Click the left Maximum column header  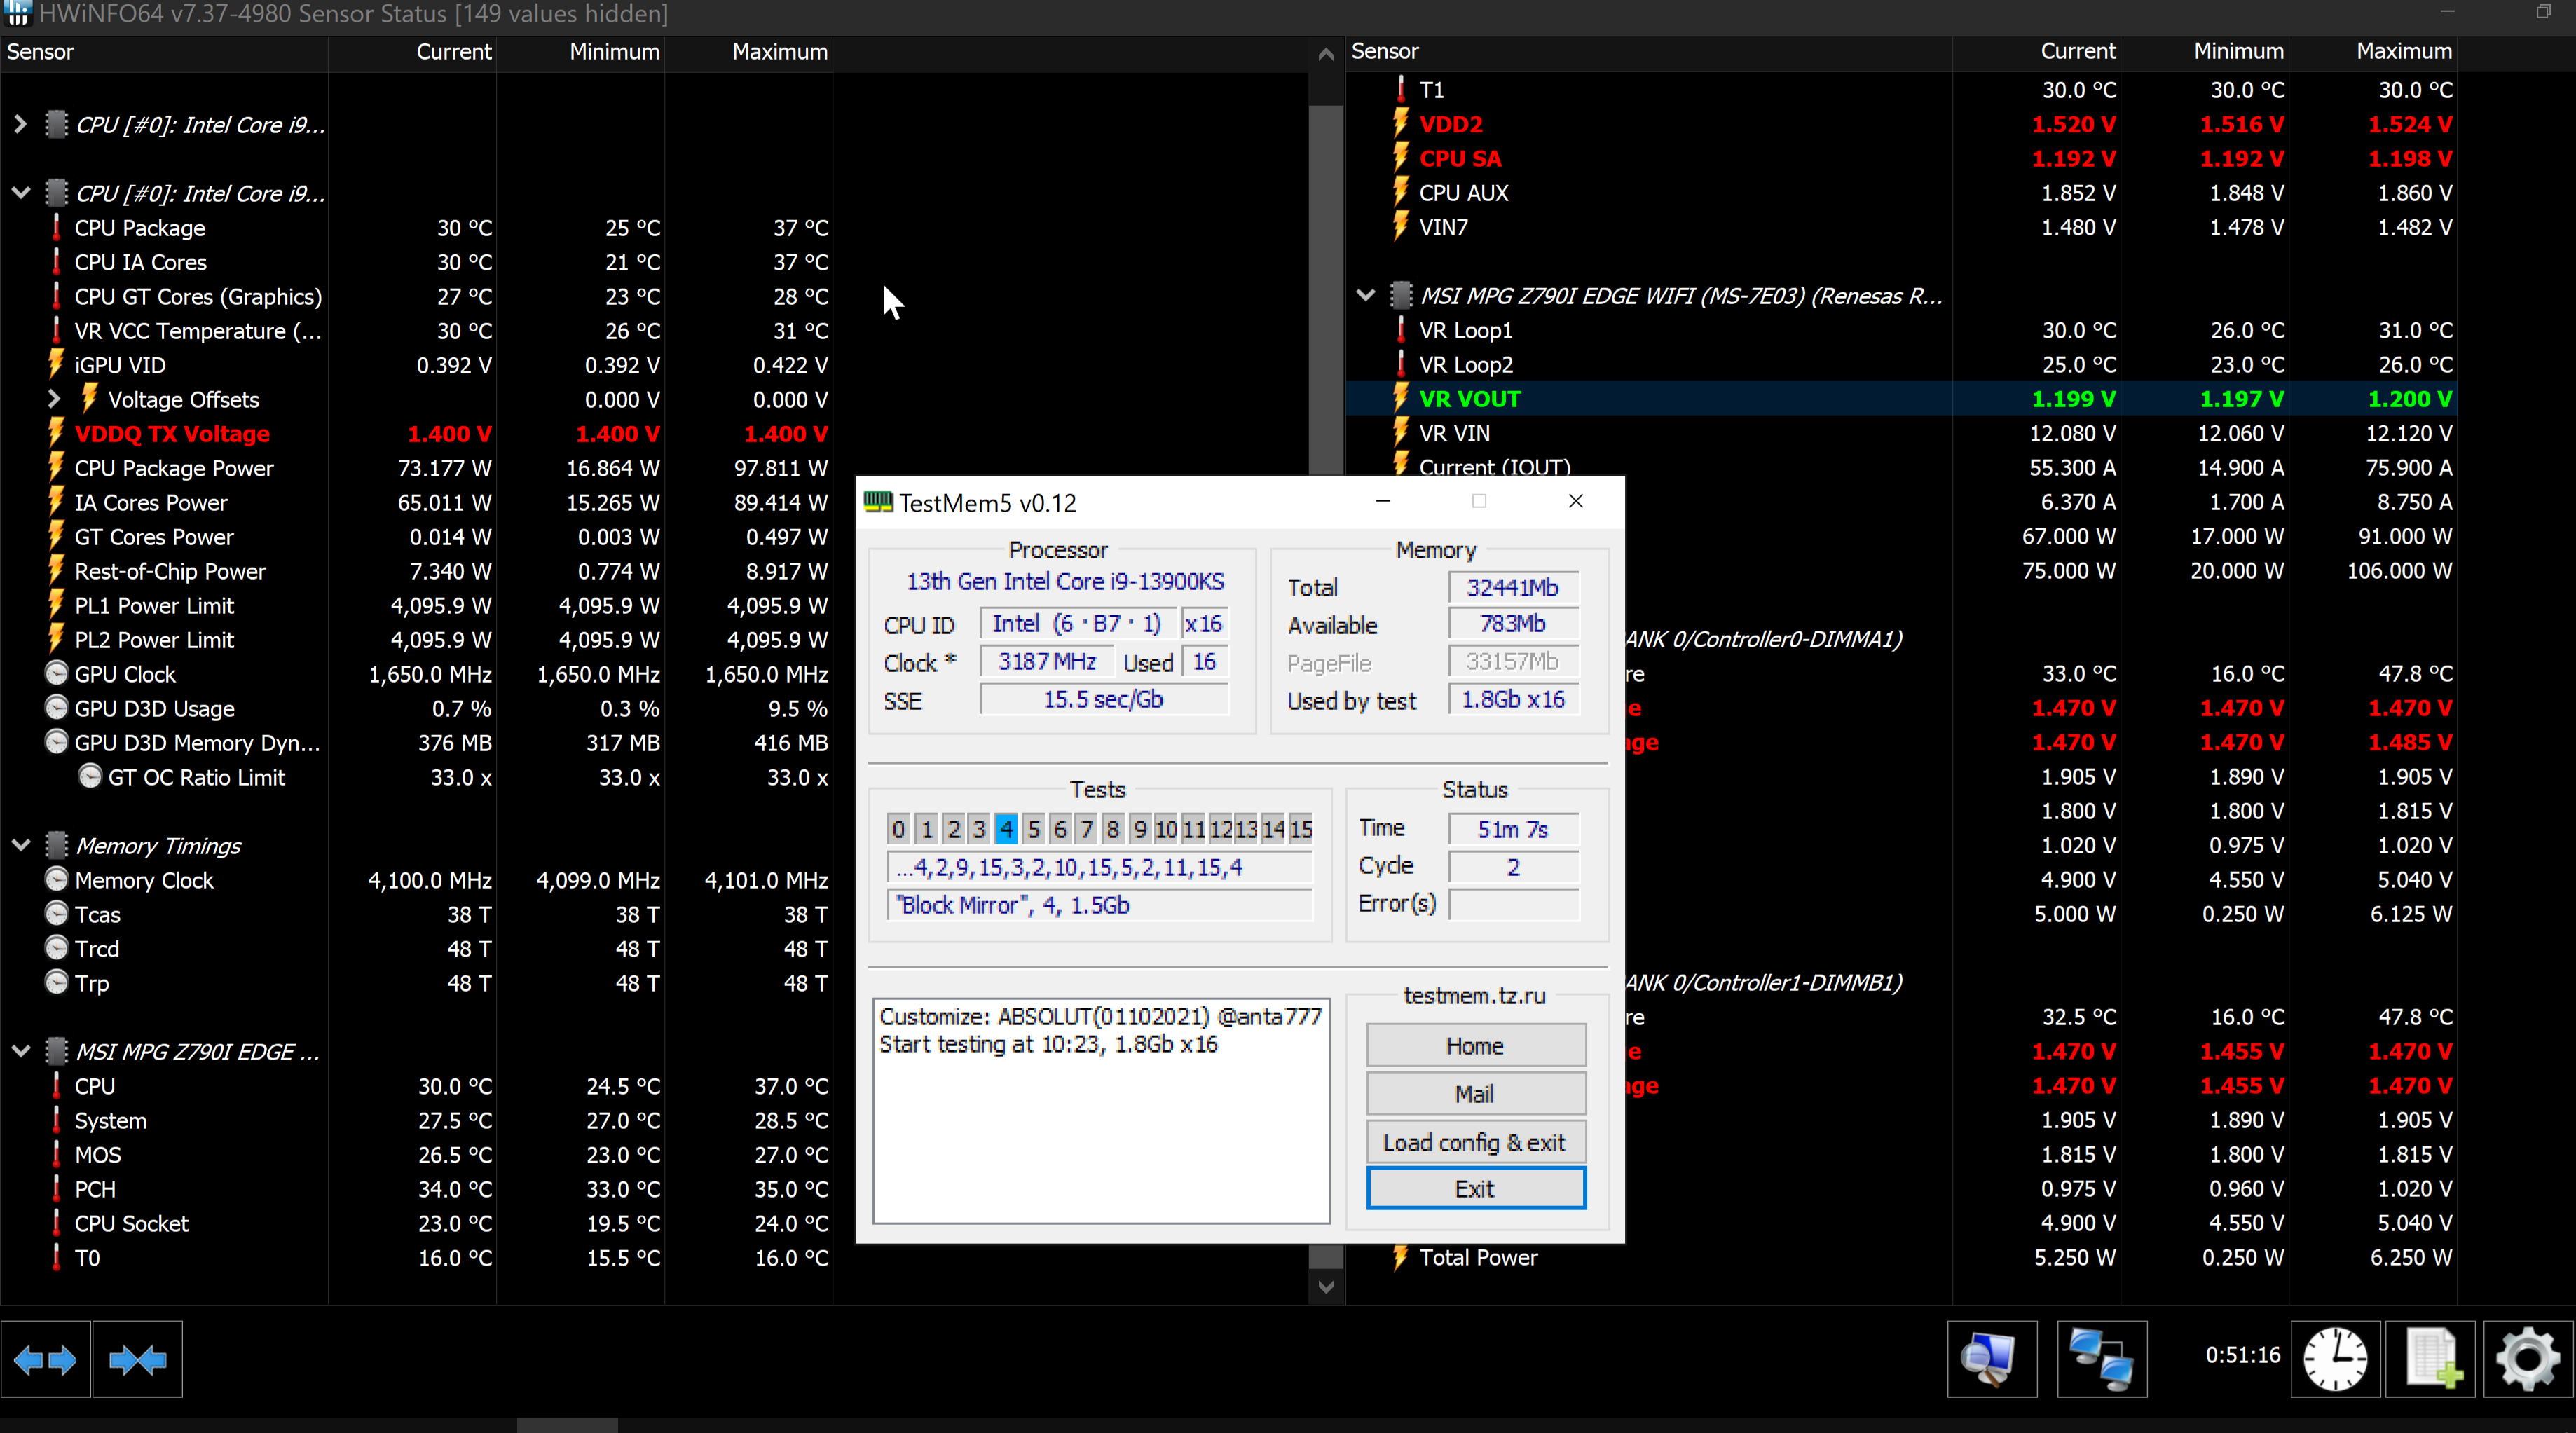click(749, 52)
